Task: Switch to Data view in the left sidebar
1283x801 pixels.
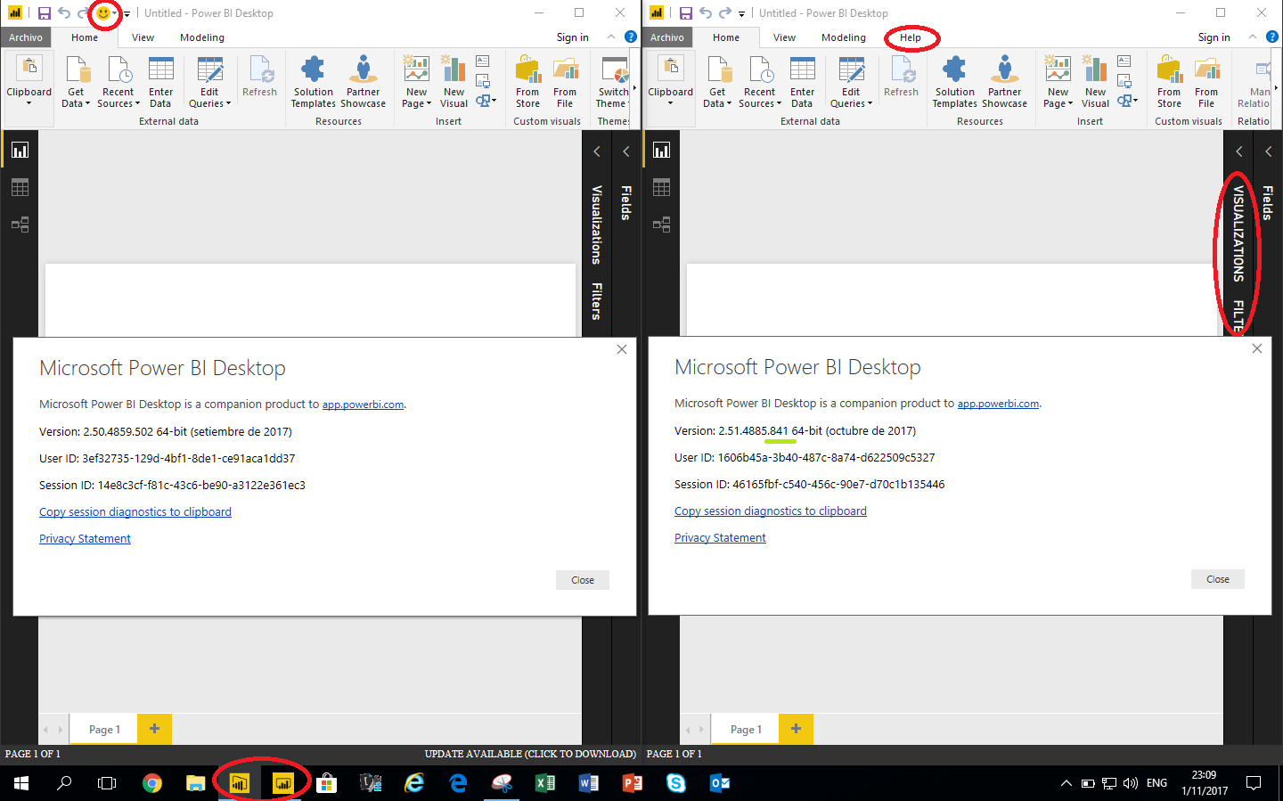Action: pyautogui.click(x=20, y=186)
